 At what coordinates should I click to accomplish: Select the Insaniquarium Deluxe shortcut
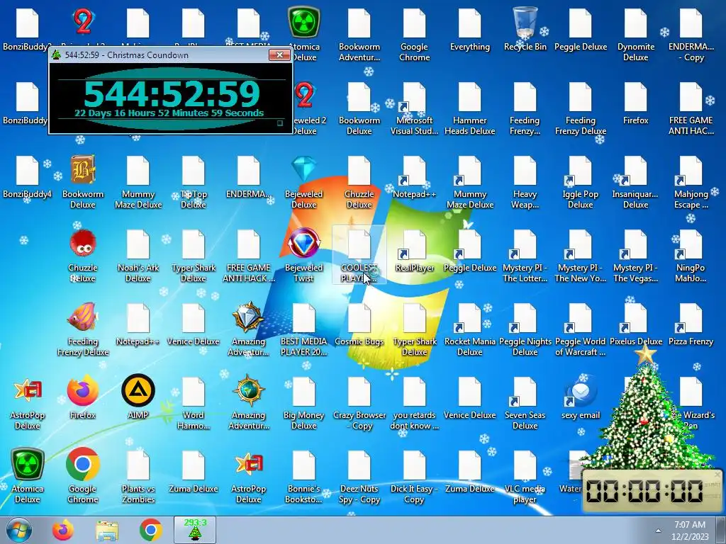pyautogui.click(x=636, y=182)
